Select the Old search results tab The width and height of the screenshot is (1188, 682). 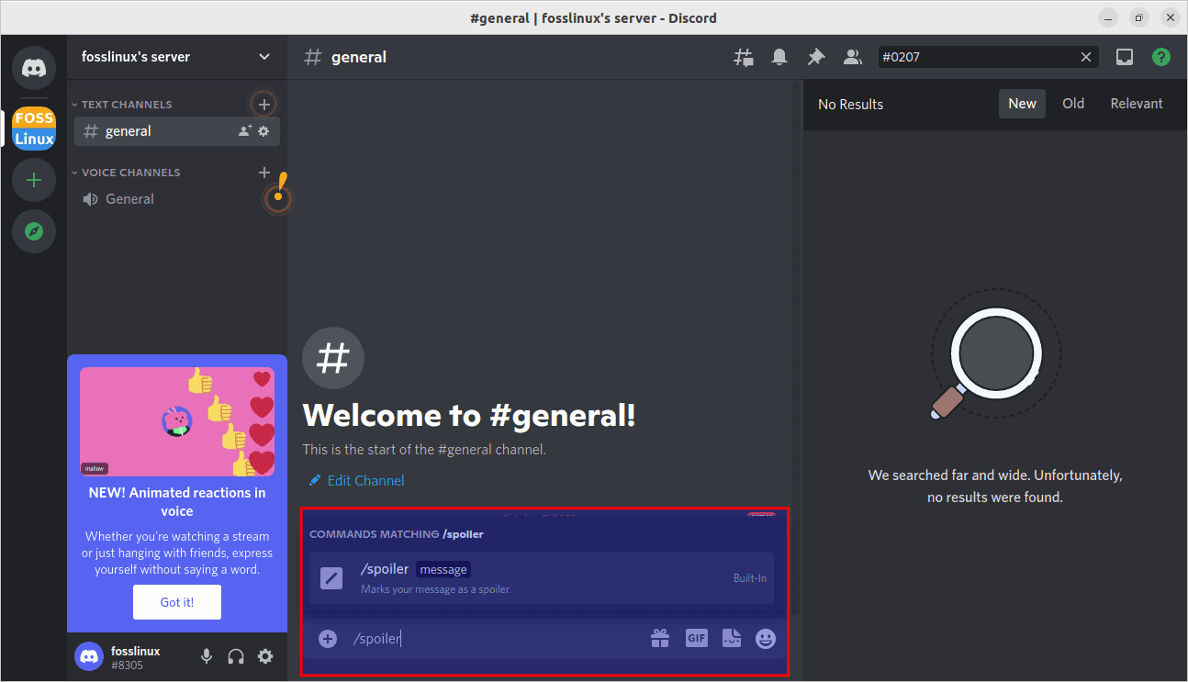(x=1073, y=104)
